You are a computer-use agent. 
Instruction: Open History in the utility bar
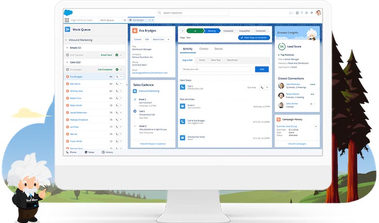click(107, 152)
